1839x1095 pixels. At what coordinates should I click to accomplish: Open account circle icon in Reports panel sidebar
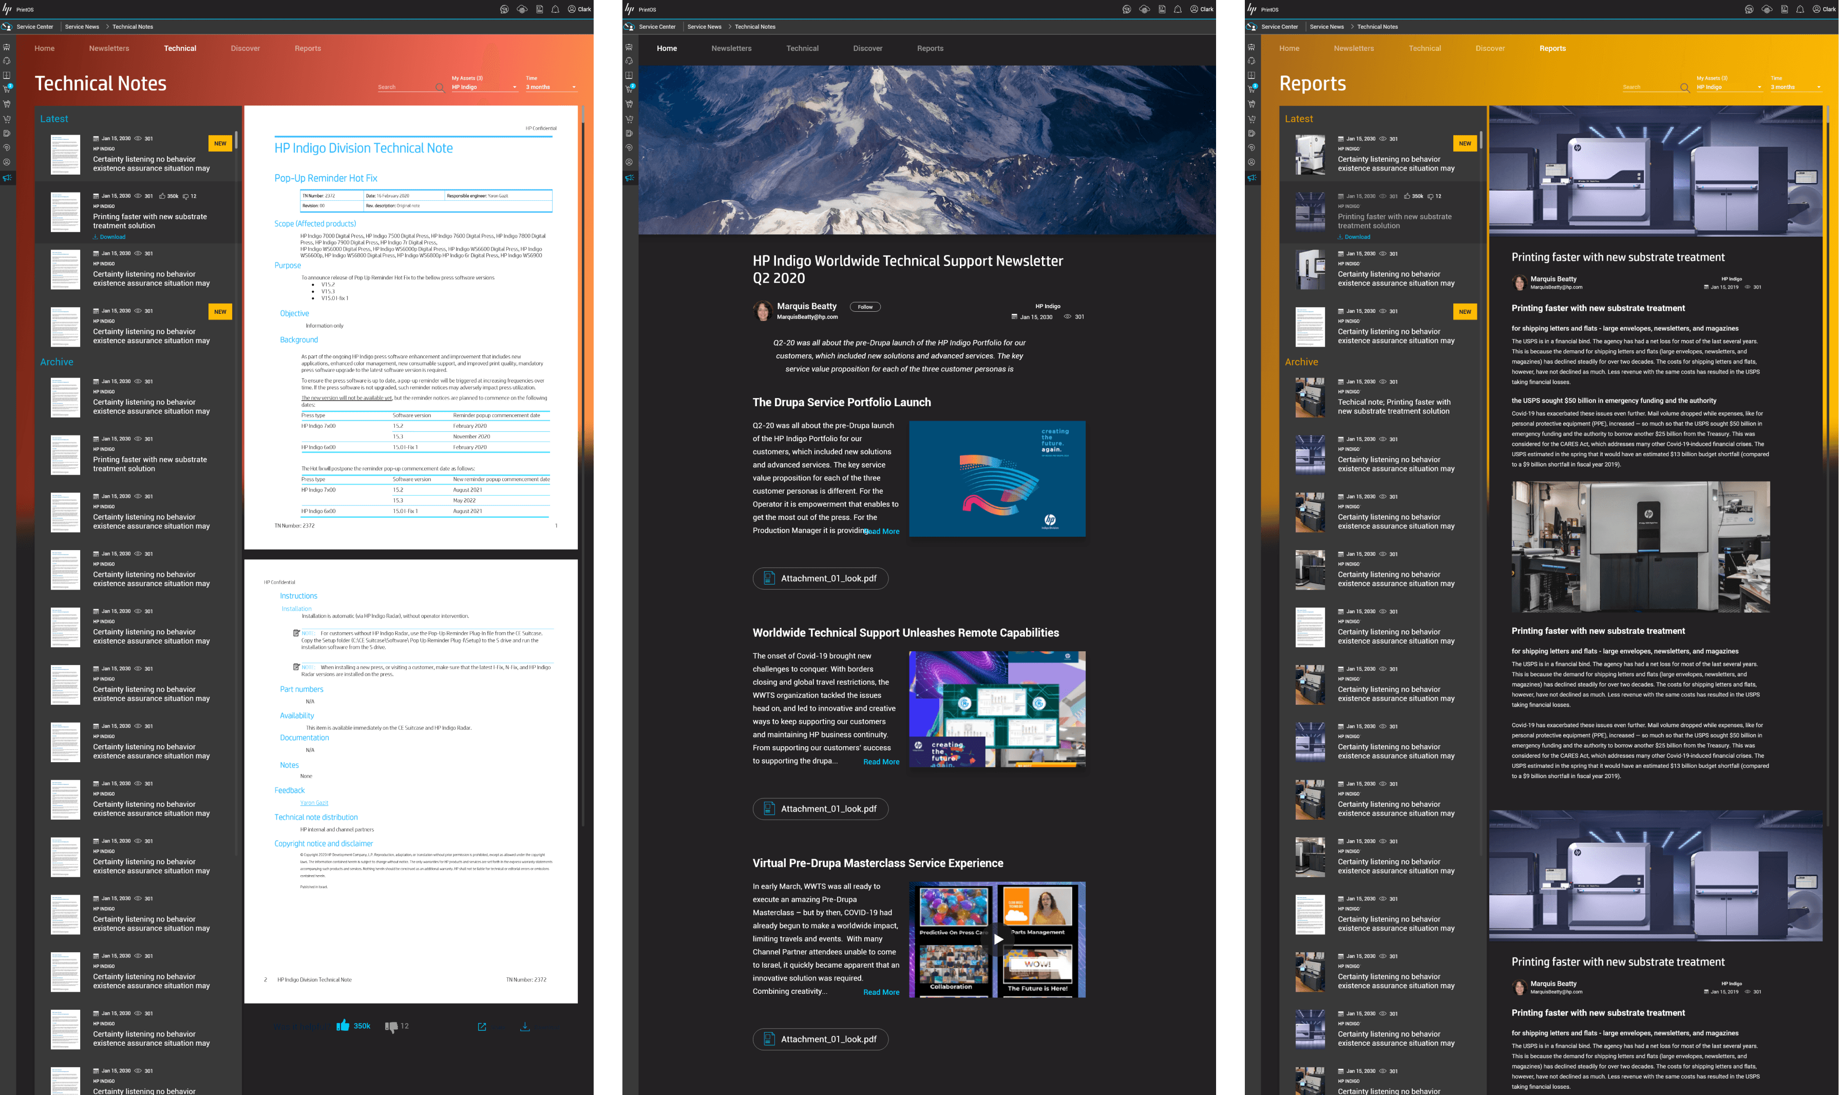1252,162
